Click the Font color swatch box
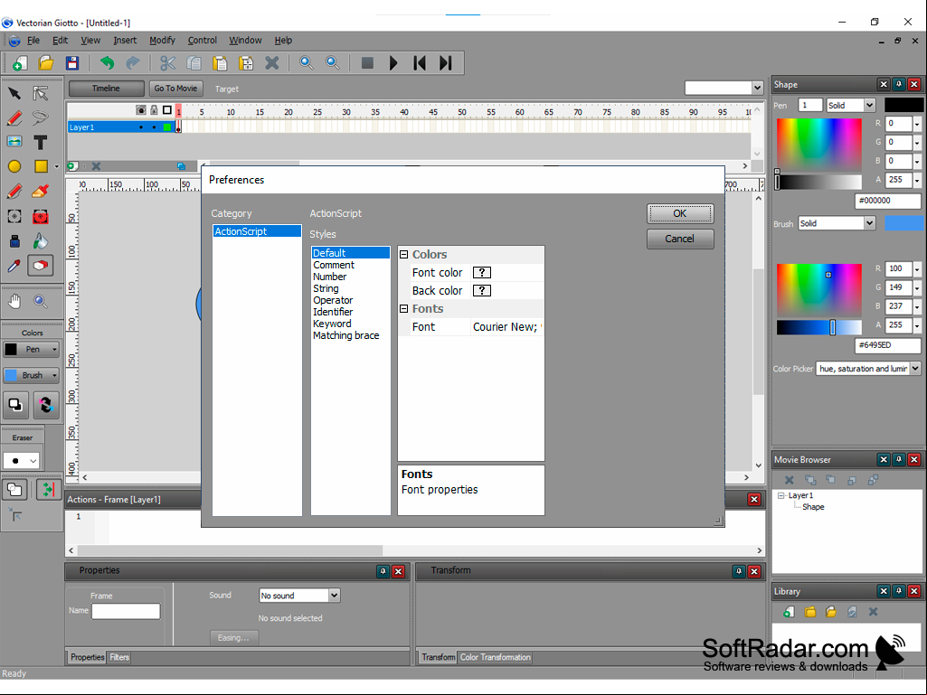Image resolution: width=927 pixels, height=695 pixels. coord(482,272)
